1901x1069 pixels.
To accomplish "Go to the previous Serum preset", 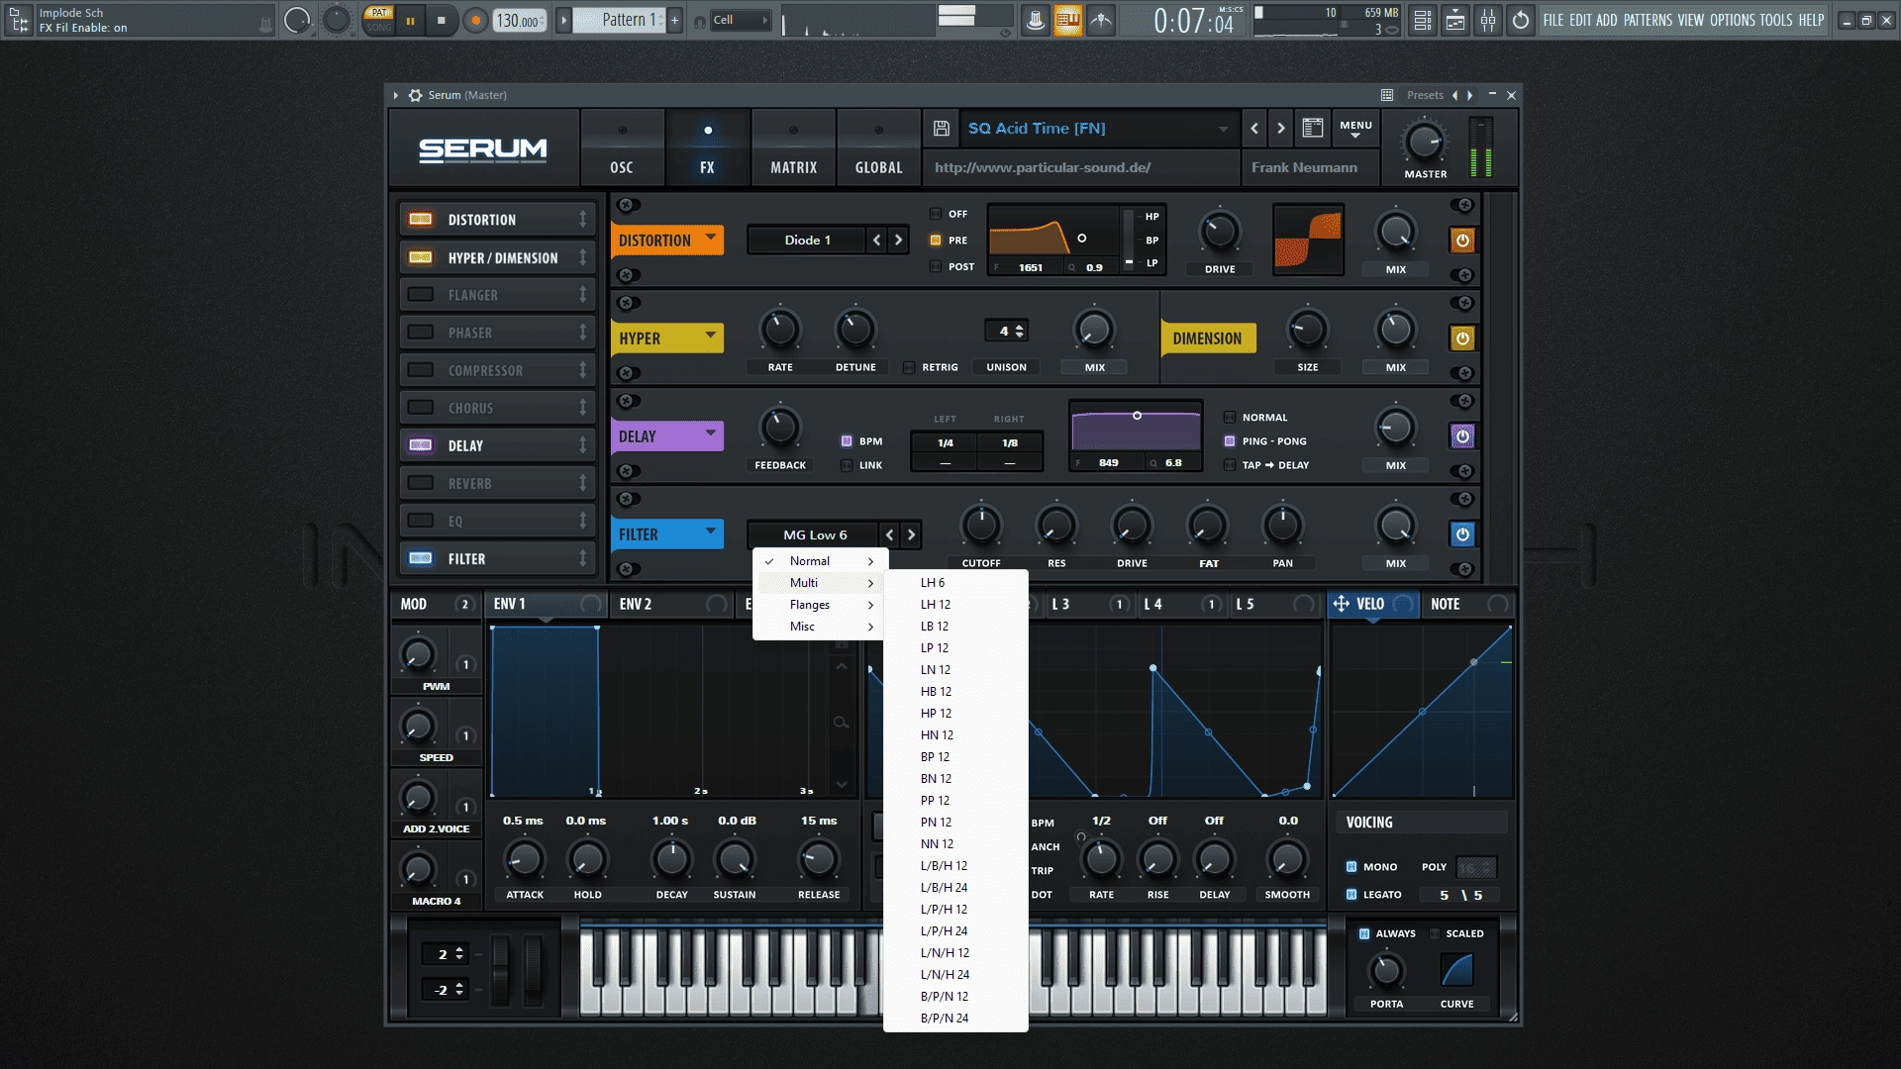I will point(1254,128).
